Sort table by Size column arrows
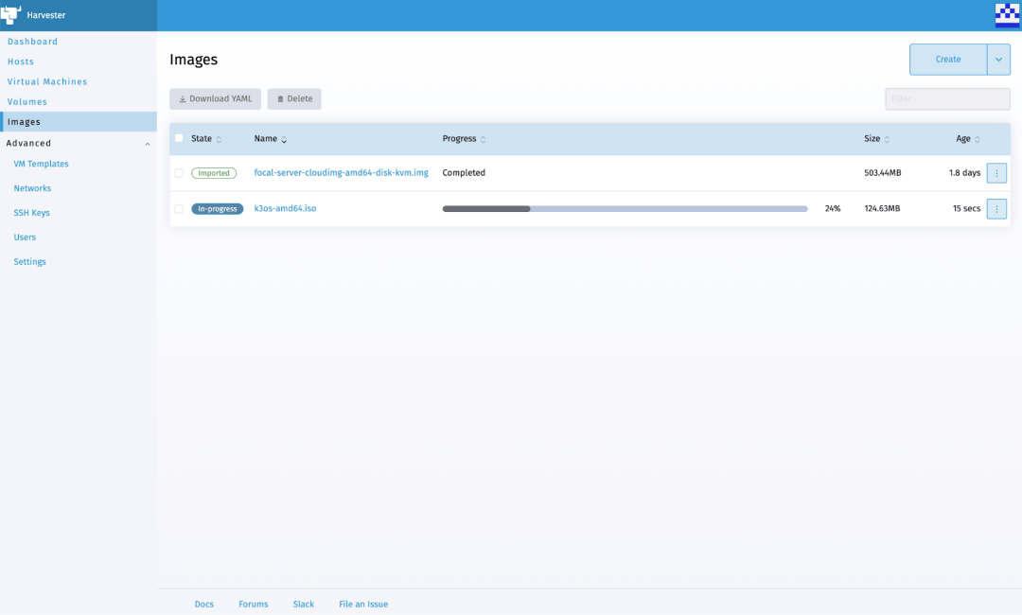Image resolution: width=1022 pixels, height=615 pixels. pos(887,139)
